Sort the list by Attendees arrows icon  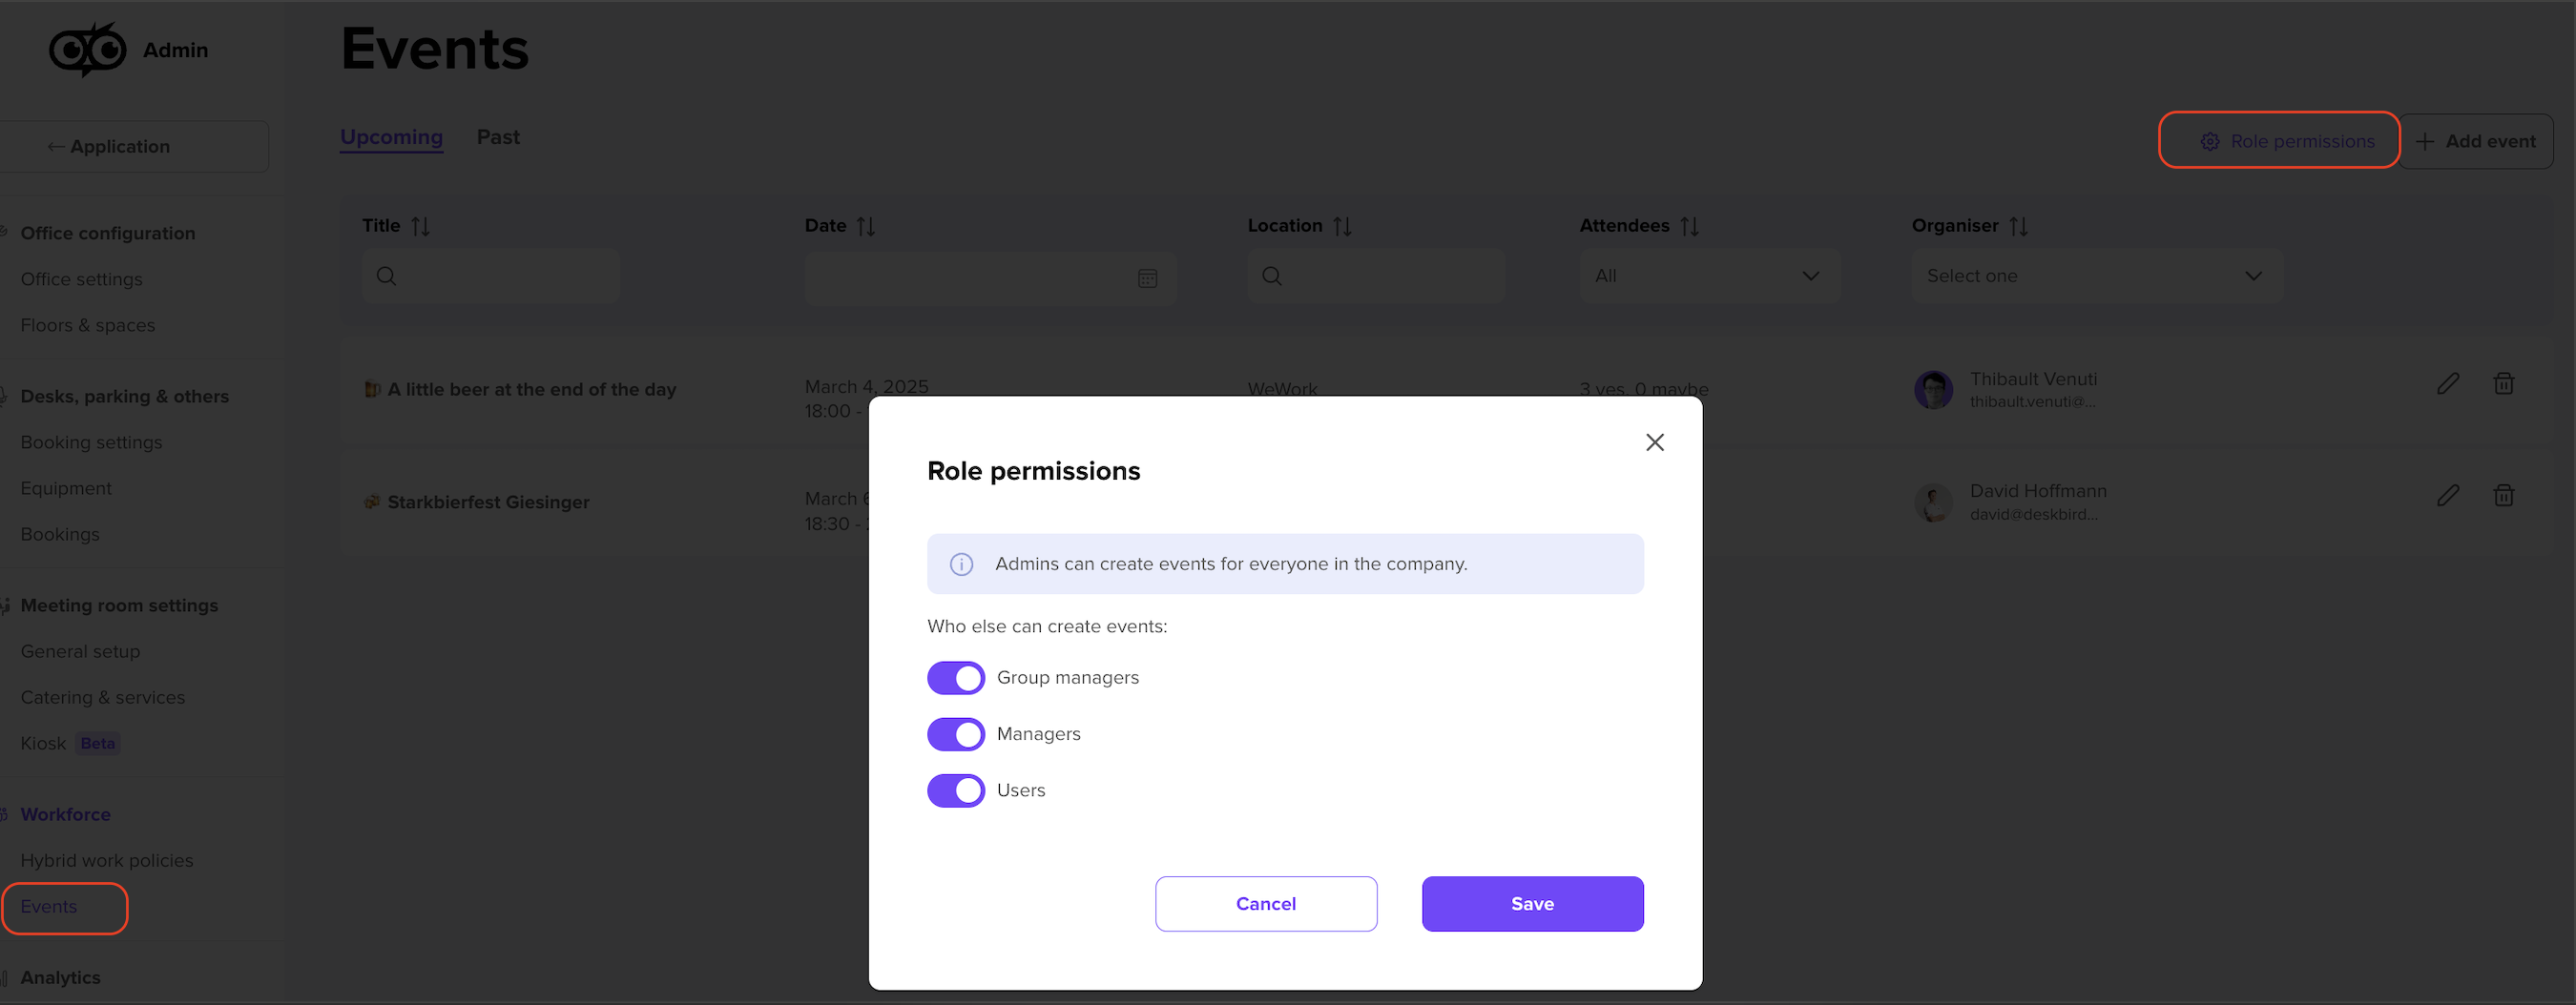tap(1689, 226)
